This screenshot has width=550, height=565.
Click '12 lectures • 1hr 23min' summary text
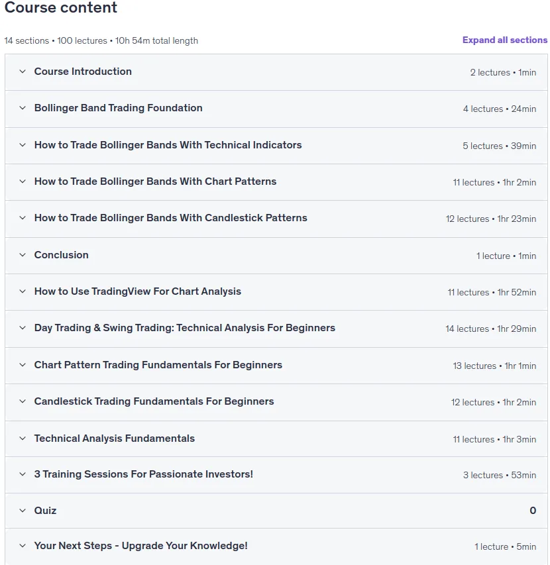(x=491, y=219)
